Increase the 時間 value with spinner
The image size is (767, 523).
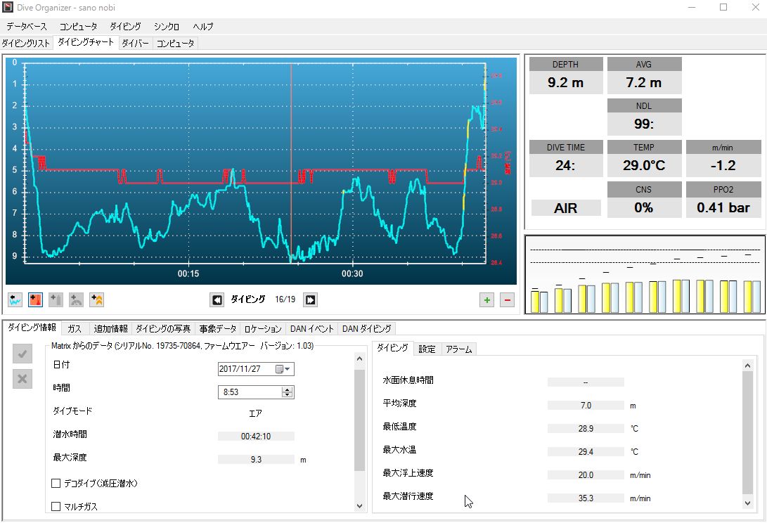point(287,389)
